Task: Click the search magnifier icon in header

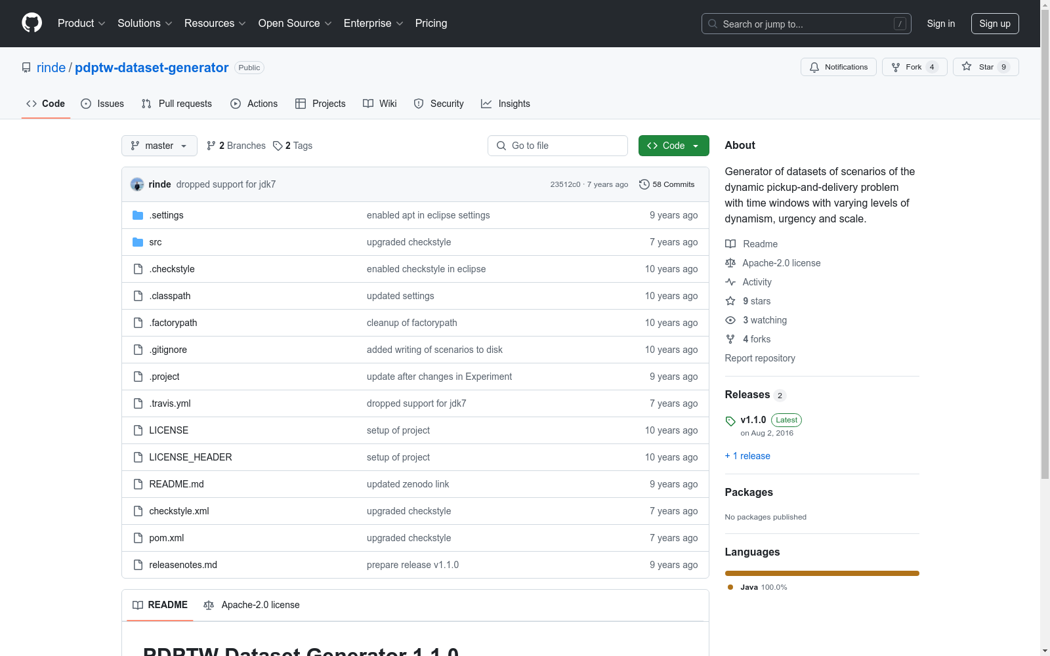Action: point(713,24)
